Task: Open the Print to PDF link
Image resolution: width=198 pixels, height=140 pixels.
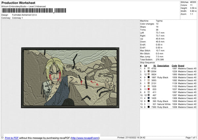Action: 12,138
